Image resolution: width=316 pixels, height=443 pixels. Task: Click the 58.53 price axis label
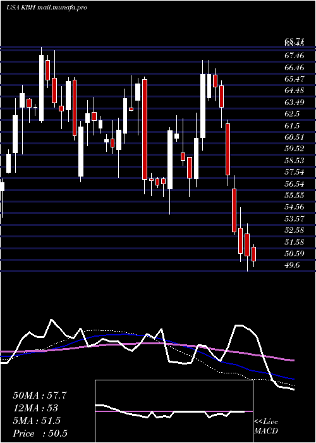click(x=294, y=161)
